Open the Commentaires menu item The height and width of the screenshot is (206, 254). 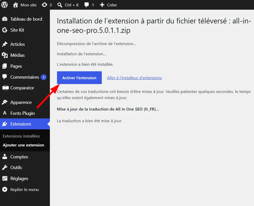pyautogui.click(x=25, y=77)
